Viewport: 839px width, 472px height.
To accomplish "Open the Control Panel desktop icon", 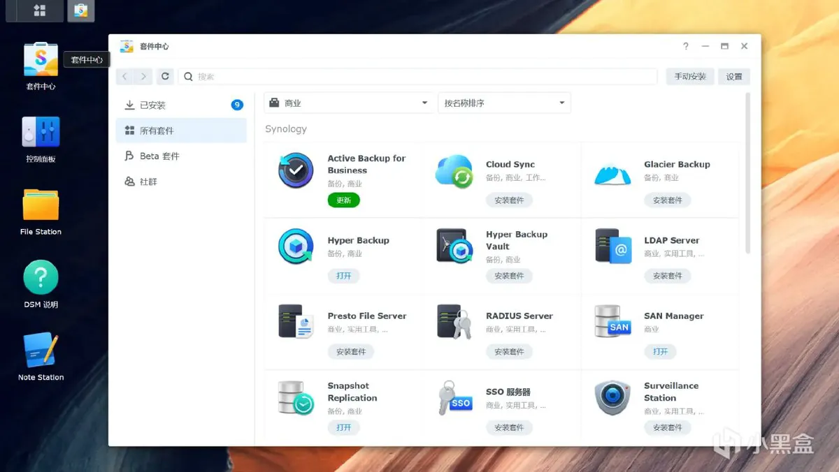I will coord(41,133).
